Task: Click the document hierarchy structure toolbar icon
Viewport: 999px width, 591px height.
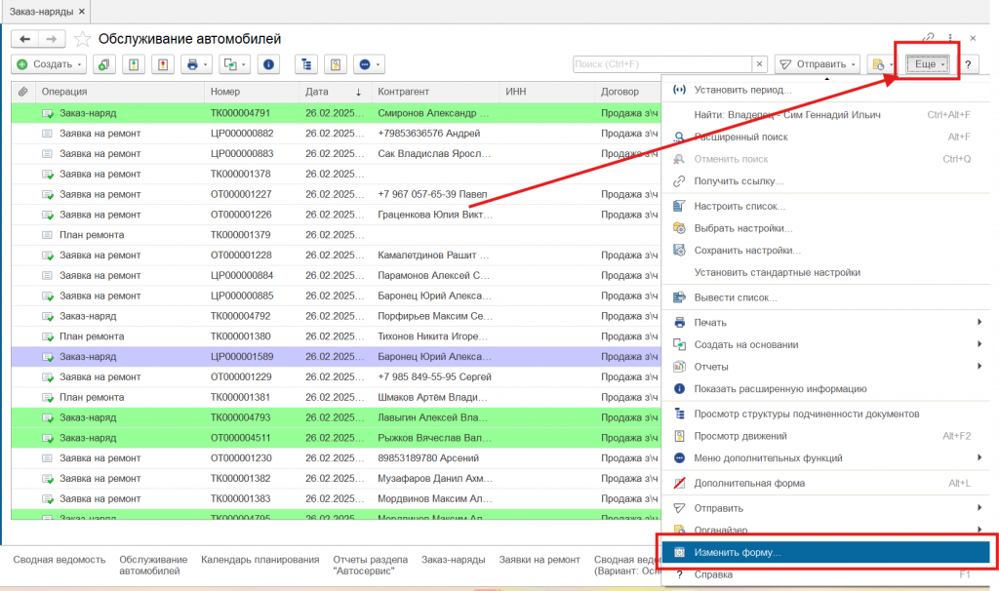Action: [x=307, y=64]
